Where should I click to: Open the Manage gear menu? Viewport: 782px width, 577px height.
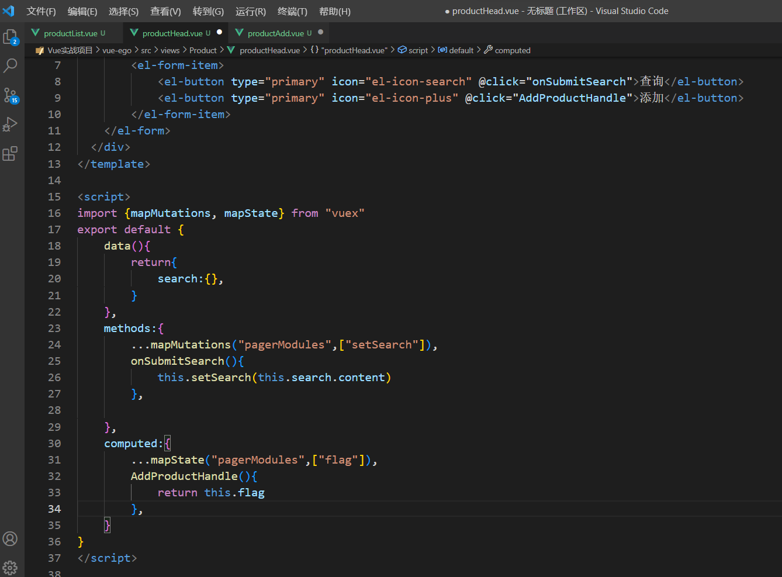pyautogui.click(x=11, y=566)
